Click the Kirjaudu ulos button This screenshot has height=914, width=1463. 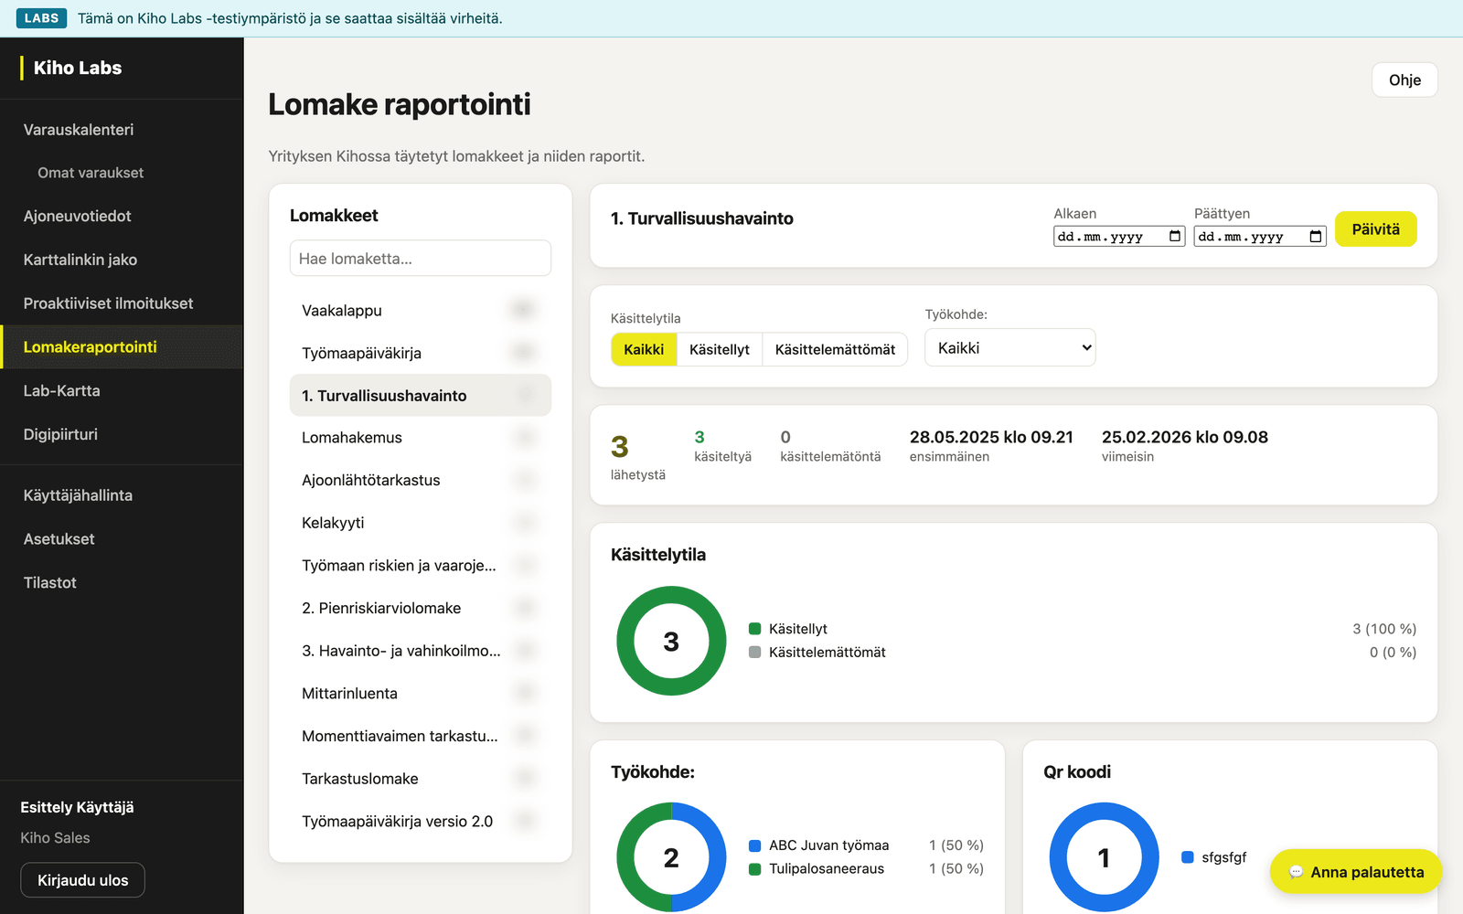[82, 880]
